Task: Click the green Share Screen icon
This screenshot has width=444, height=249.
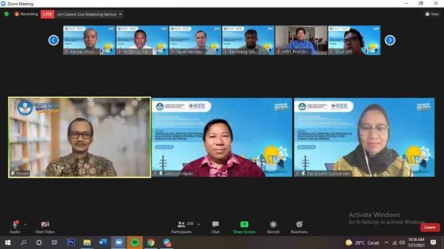Action: pyautogui.click(x=244, y=224)
